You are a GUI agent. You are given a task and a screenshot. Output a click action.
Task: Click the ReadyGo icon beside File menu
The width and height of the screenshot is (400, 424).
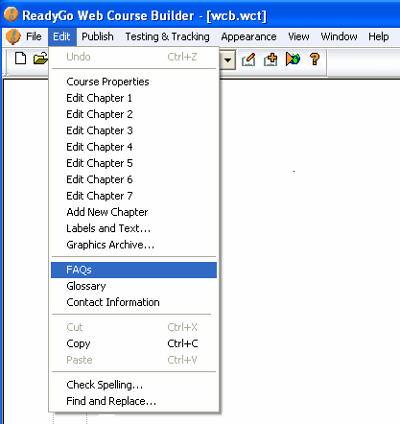click(13, 36)
